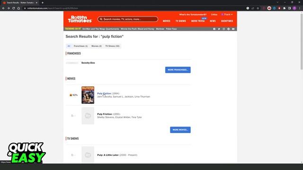This screenshot has height=170, width=303.
Task: Expand the Frank account dropdown
Action: point(227,15)
